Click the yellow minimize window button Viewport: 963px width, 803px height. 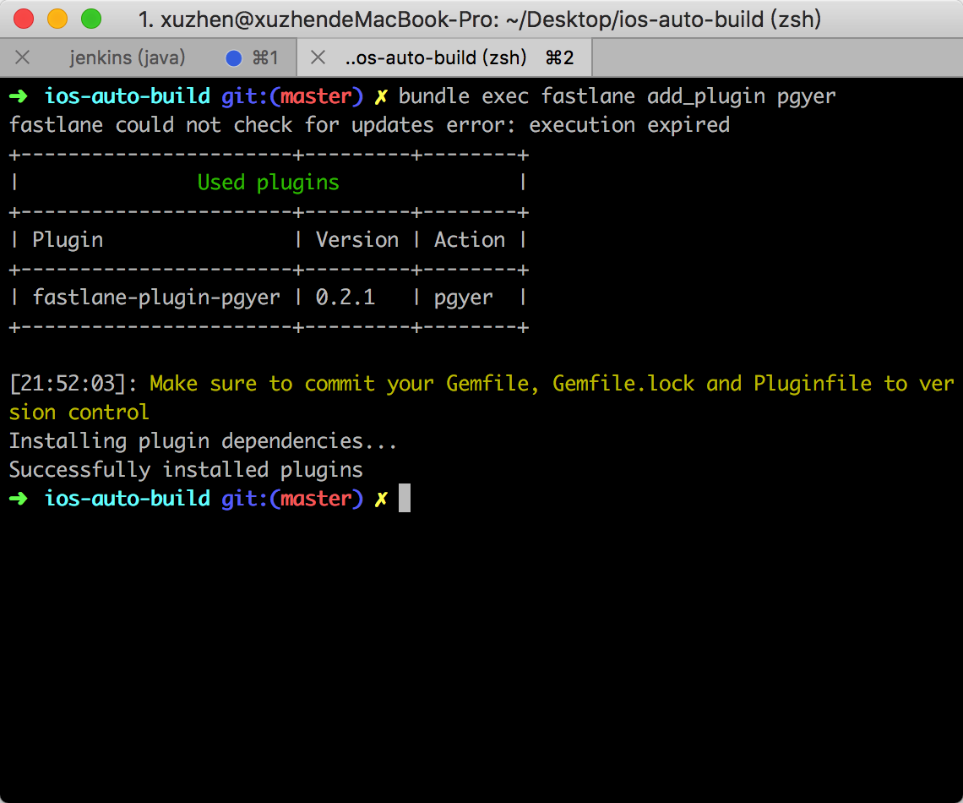click(57, 19)
